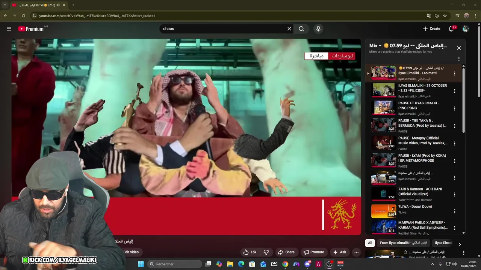This screenshot has height=270, width=481.
Task: Open YouTube account avatar menu
Action: (x=466, y=28)
